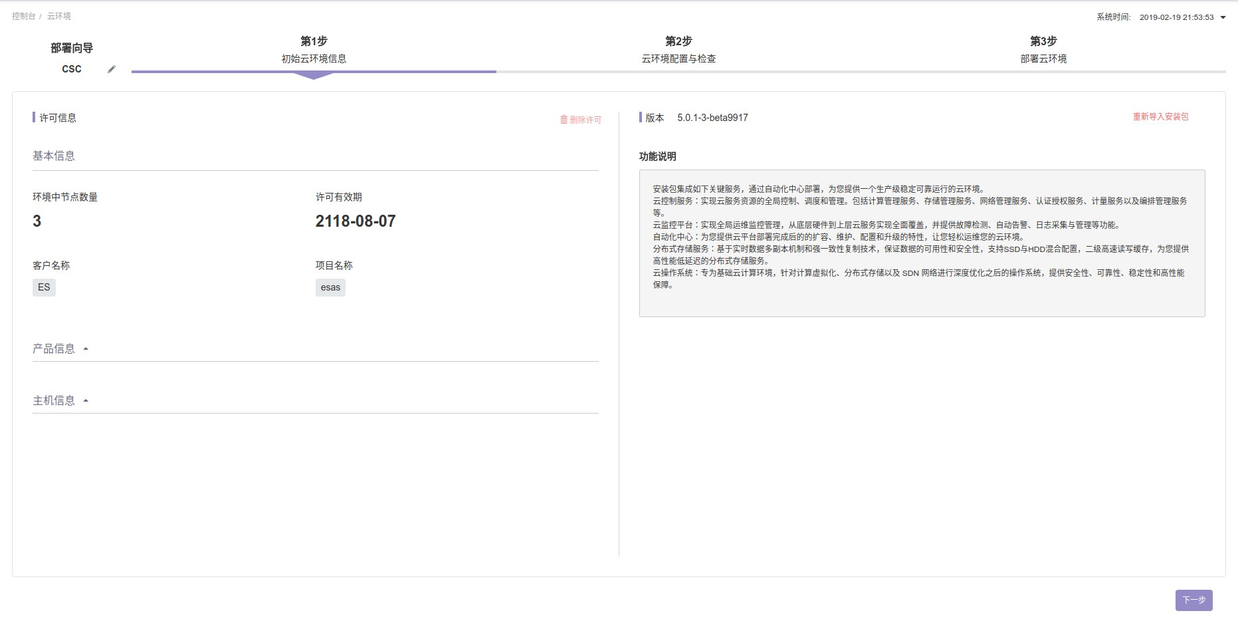Open the system time dropdown arrow
Image resolution: width=1238 pixels, height=623 pixels.
tap(1223, 17)
